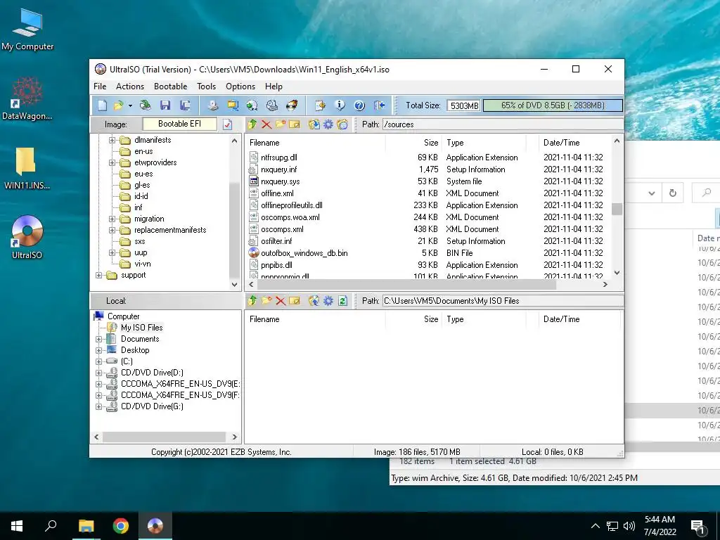
Task: Expand the migration folder node
Action: pyautogui.click(x=112, y=219)
